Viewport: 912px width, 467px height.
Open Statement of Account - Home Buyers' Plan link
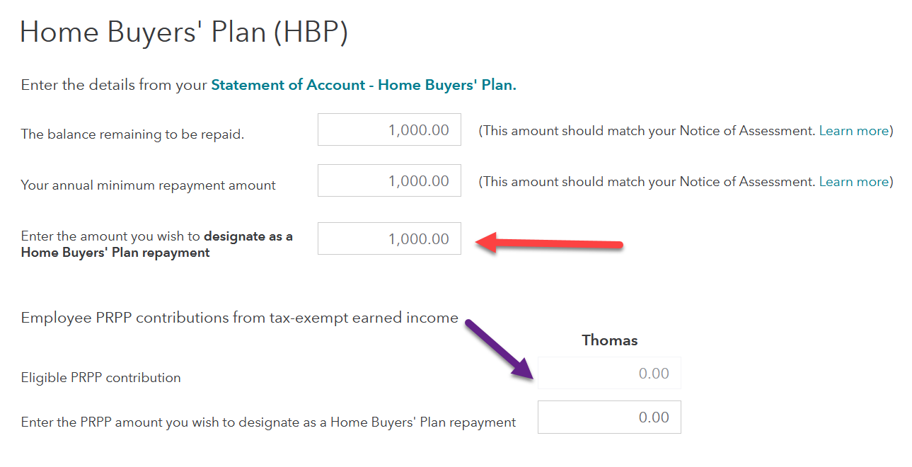tap(364, 85)
